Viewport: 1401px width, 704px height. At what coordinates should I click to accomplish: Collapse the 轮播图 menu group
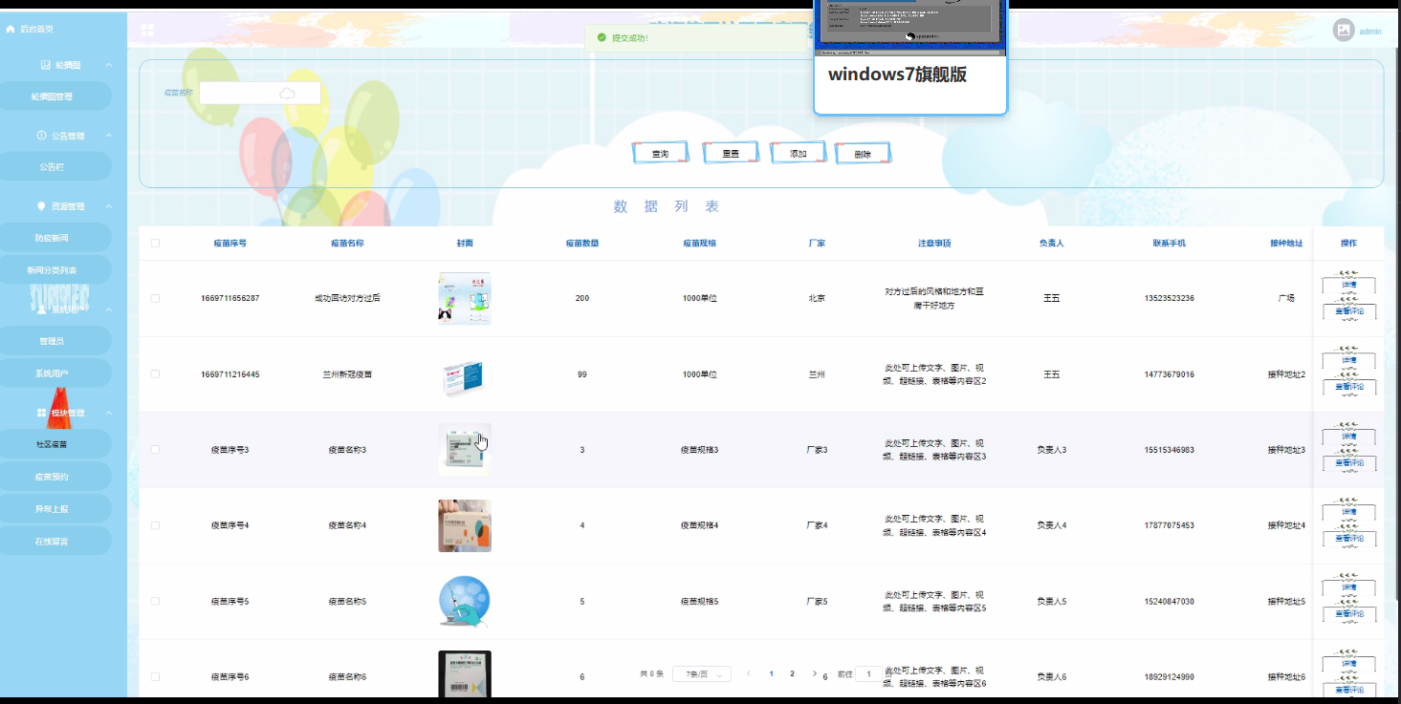click(x=109, y=65)
